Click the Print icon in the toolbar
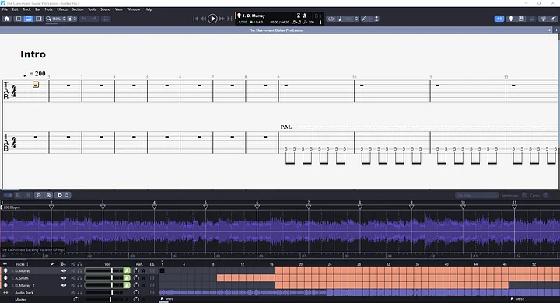Image resolution: width=560 pixels, height=303 pixels. (x=106, y=19)
